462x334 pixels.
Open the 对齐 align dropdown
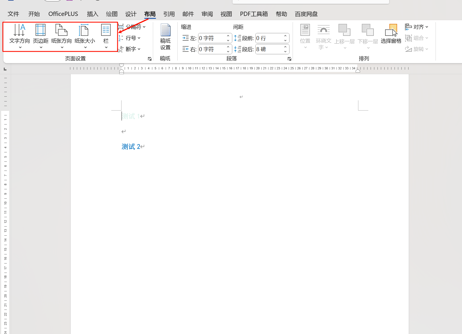coord(417,27)
